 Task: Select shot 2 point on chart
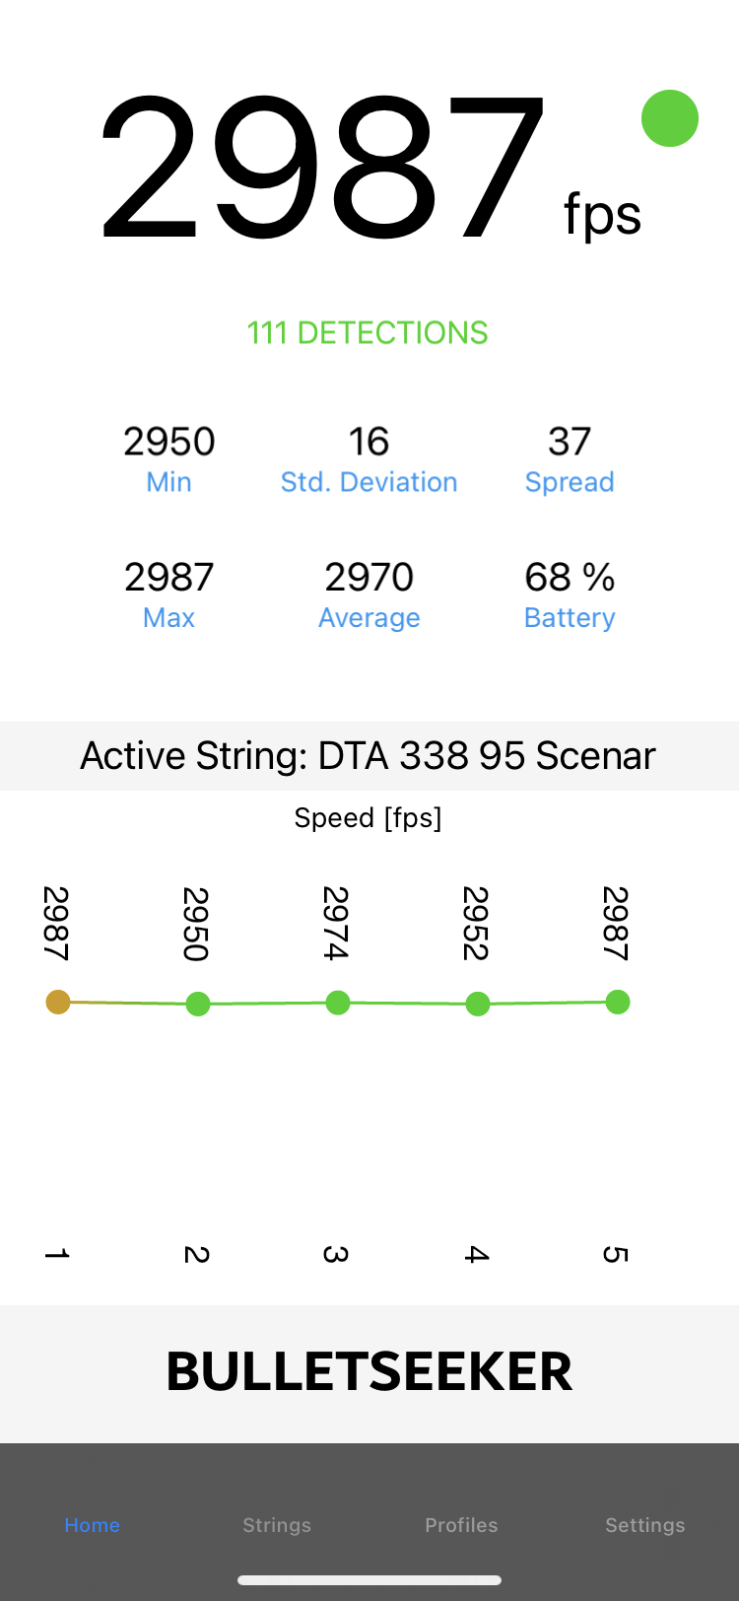(198, 1005)
